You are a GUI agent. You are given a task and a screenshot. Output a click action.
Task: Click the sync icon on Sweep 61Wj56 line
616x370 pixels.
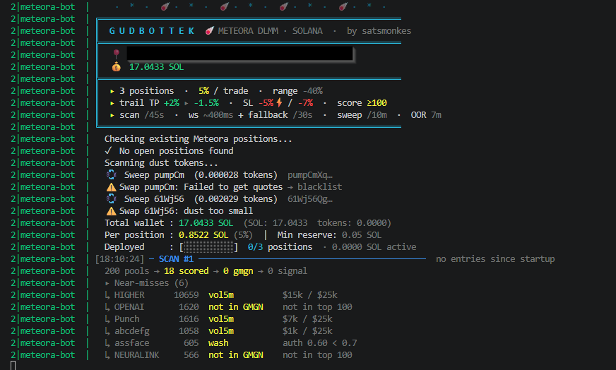tap(112, 198)
